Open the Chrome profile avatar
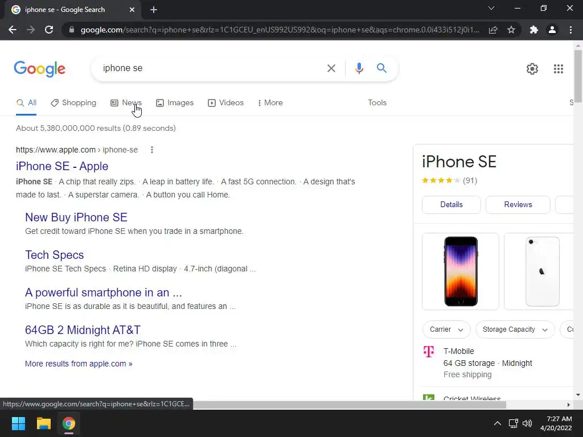 tap(552, 30)
